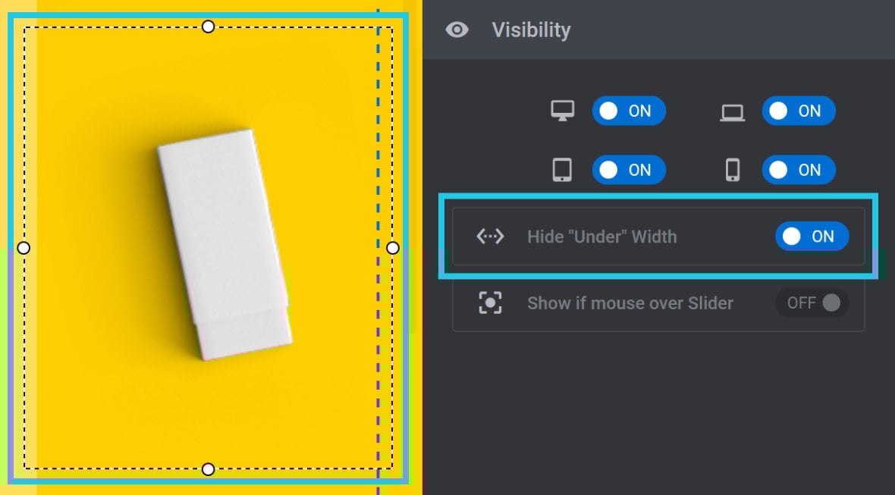Enable Show if mouse over Slider
Screen dimensions: 895x495
(812, 302)
